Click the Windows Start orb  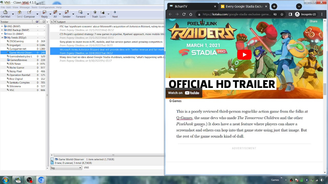tap(6, 180)
